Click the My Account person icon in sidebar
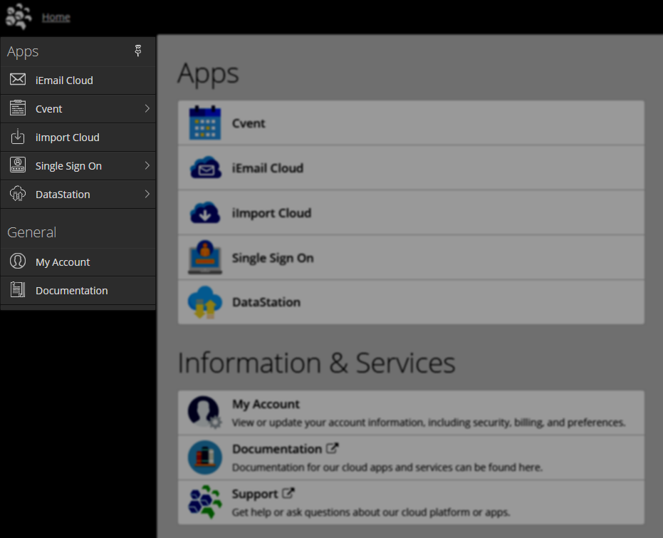This screenshot has height=538, width=663. [18, 262]
